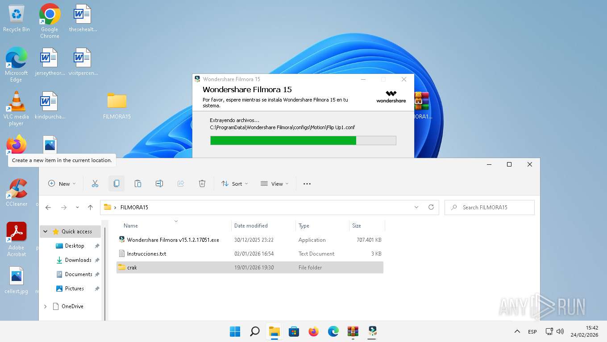The width and height of the screenshot is (607, 342).
Task: Open the kindpurcha Word document
Action: click(x=50, y=106)
